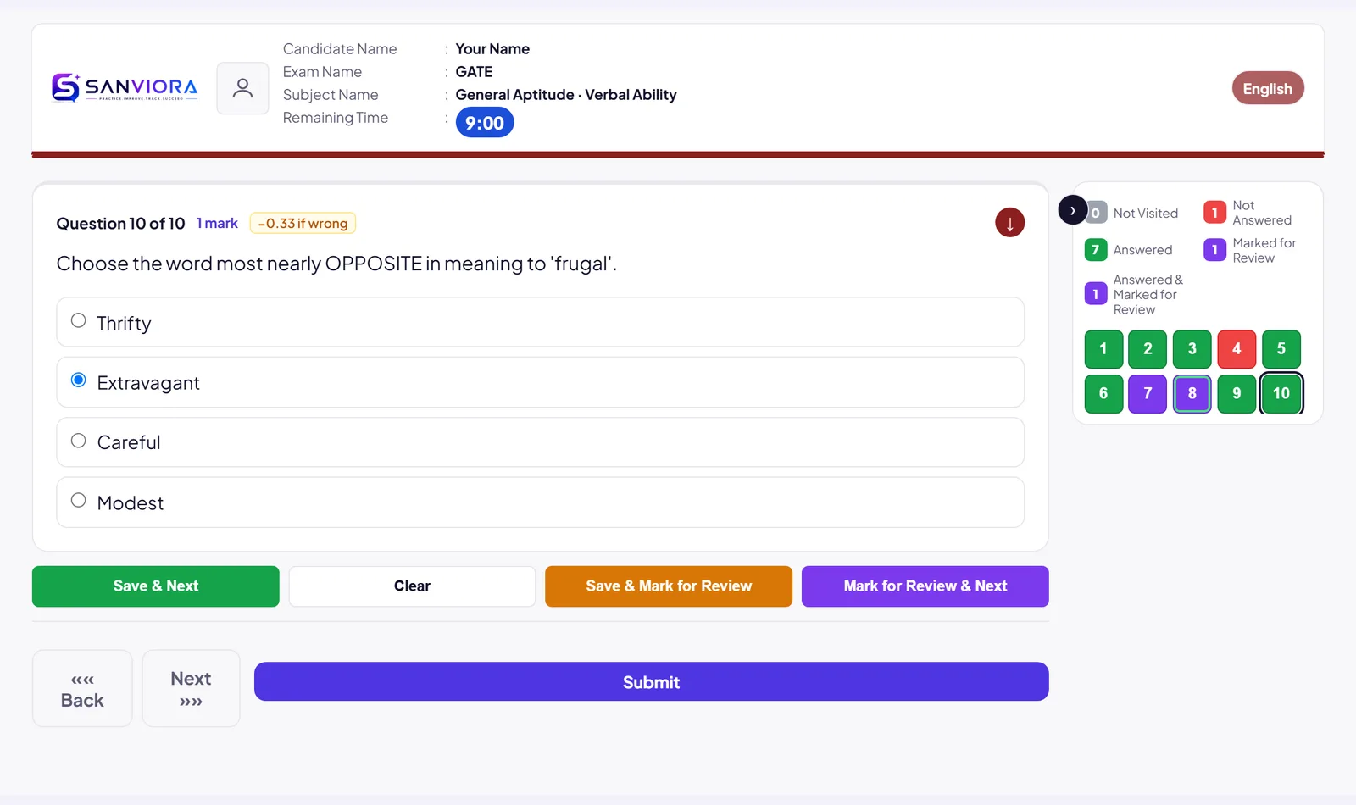Go to Next question
This screenshot has width=1356, height=805.
point(191,689)
